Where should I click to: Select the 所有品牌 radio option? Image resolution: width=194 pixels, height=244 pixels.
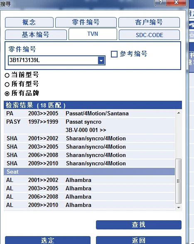click(7, 94)
